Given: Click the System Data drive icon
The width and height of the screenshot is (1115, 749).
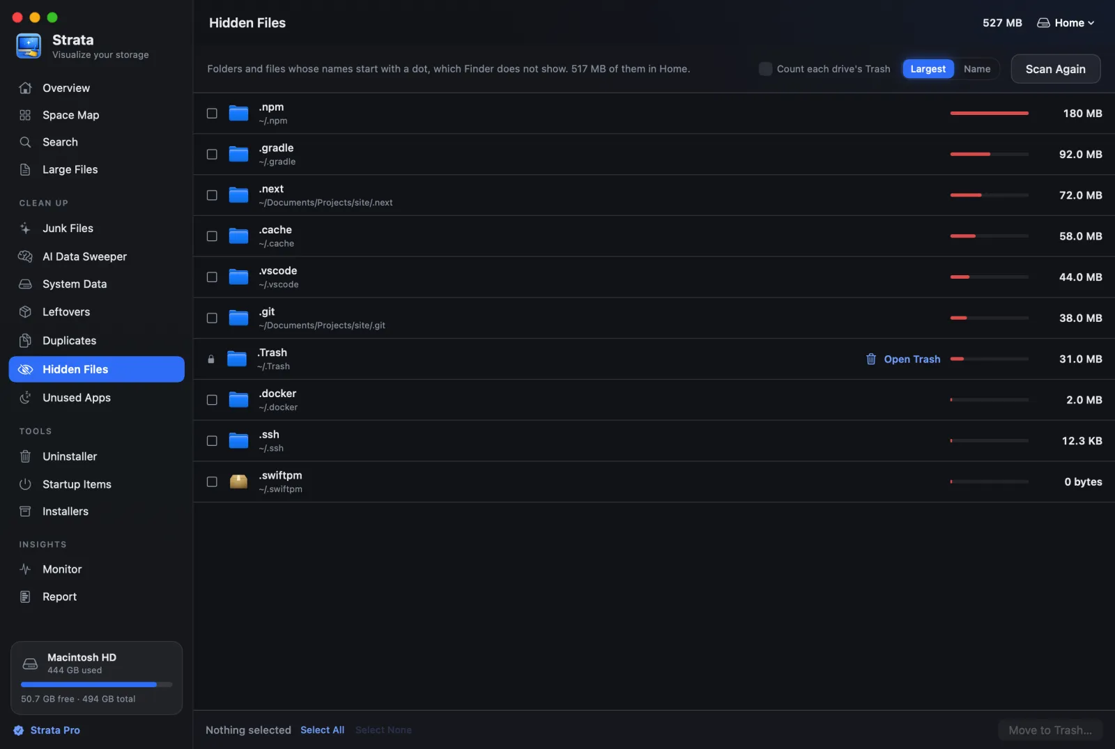Looking at the screenshot, I should point(25,284).
